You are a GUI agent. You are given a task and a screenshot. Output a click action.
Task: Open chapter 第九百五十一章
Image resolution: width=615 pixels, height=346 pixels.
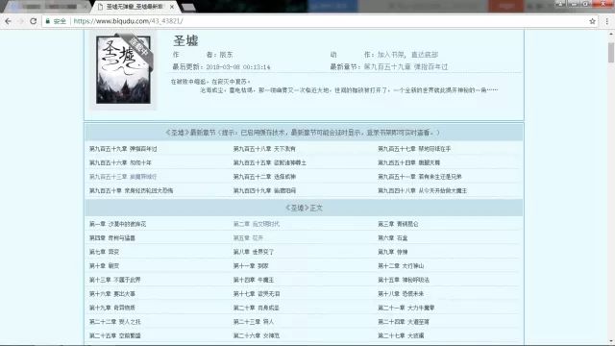point(420,177)
